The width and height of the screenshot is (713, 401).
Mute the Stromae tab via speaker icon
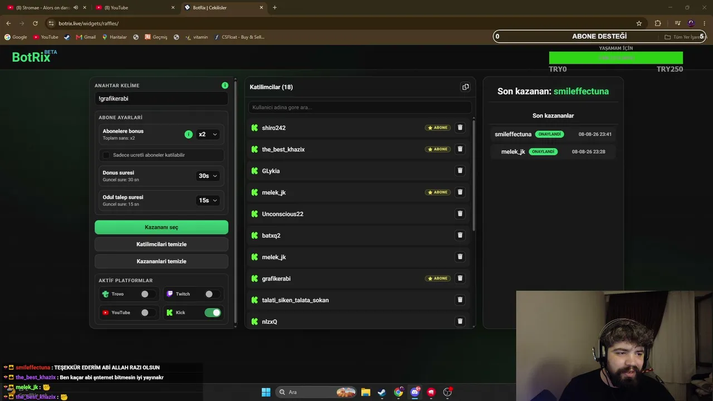point(76,8)
